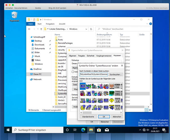Image resolution: width=170 pixels, height=140 pixels.
Task: Expand the address bar history dropdown
Action: (x=86, y=29)
